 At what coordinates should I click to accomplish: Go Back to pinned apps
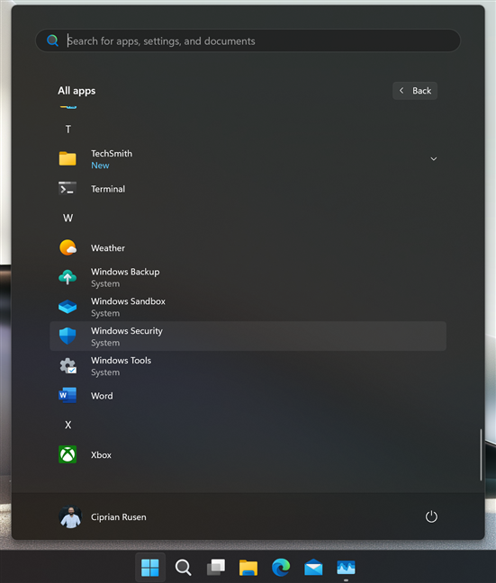(x=415, y=91)
